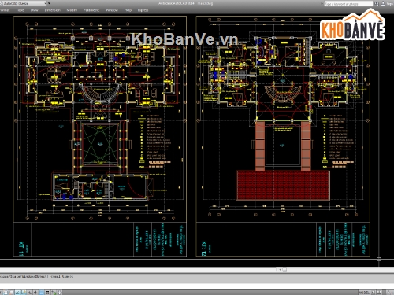Open the Draw menu
The image size is (394, 295).
click(35, 10)
